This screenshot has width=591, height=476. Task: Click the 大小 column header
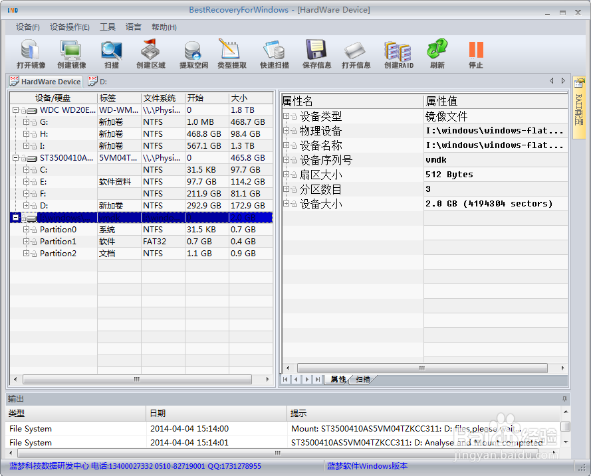tap(251, 98)
